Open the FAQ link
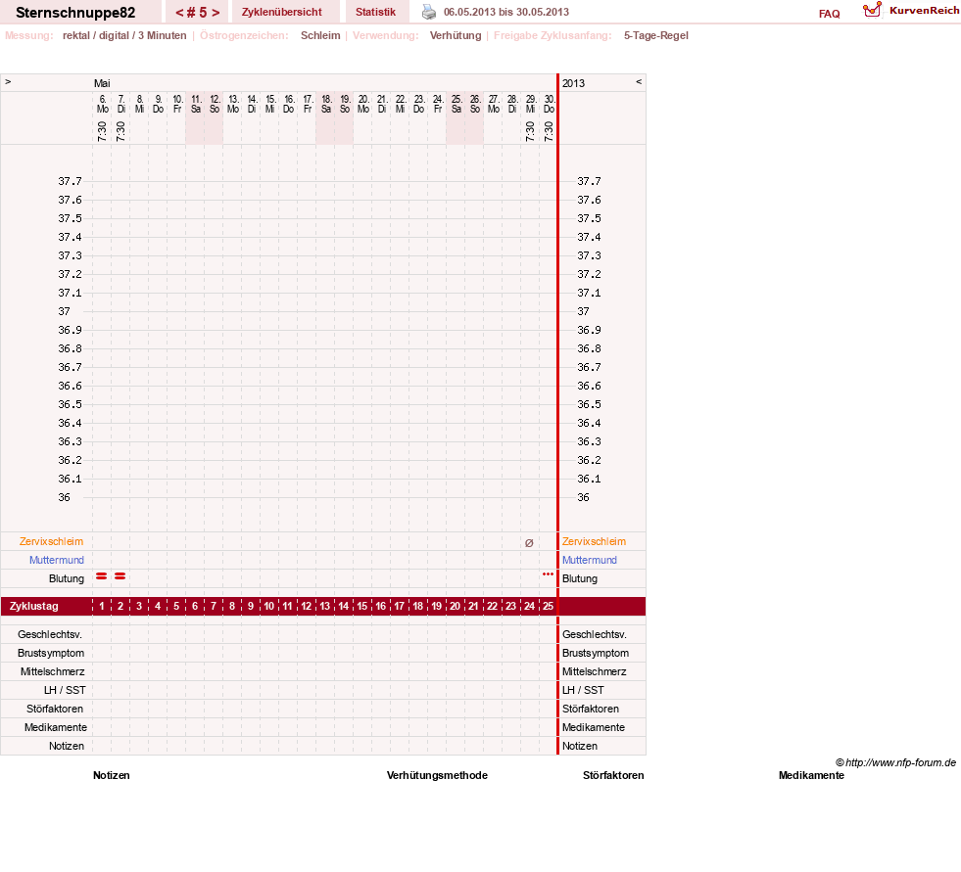961x872 pixels. click(829, 14)
